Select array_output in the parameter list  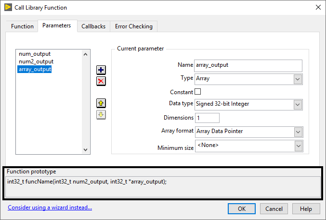click(35, 69)
